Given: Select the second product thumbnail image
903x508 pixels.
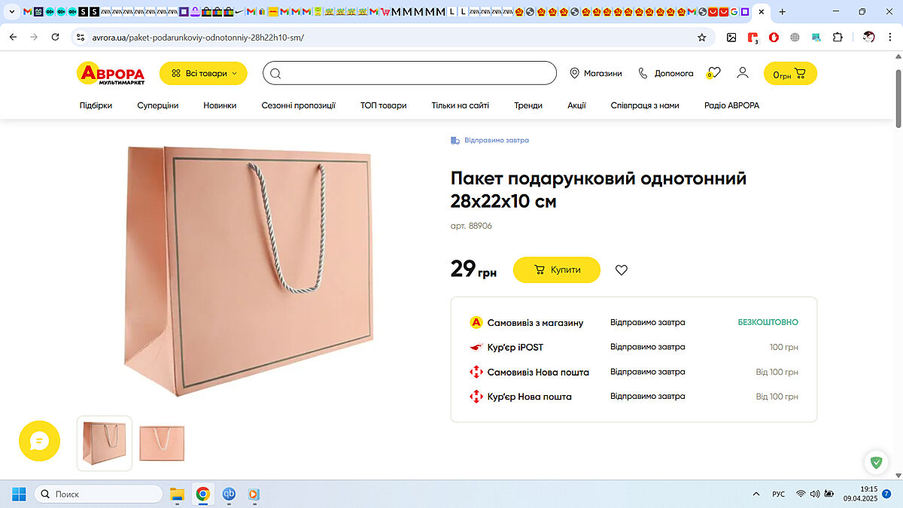Looking at the screenshot, I should point(162,443).
